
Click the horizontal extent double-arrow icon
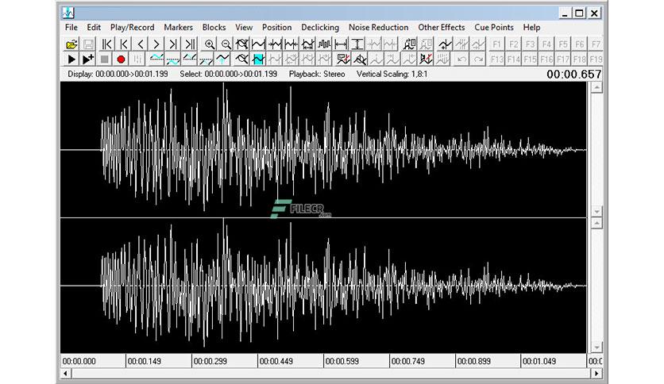click(x=341, y=44)
